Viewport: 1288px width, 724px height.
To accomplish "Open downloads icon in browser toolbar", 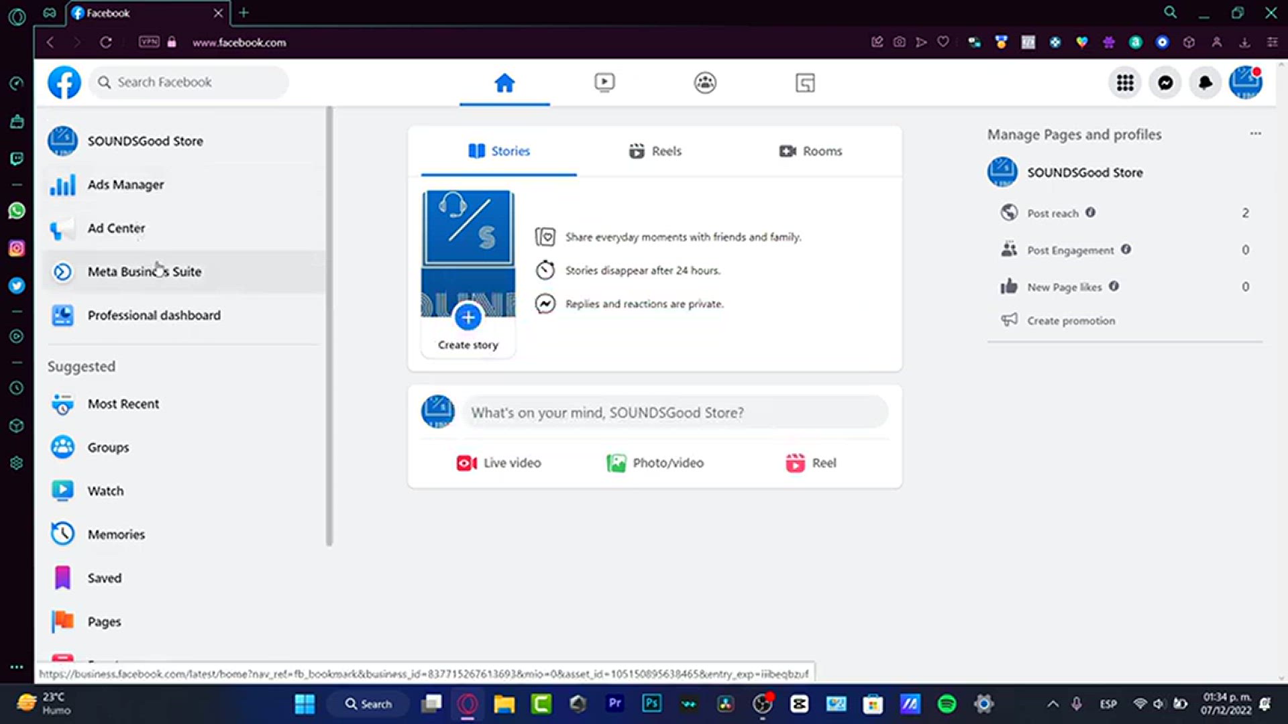I will (1244, 42).
